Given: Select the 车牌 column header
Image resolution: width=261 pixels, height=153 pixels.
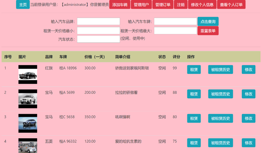Looking at the screenshot, I should pyautogui.click(x=63, y=57).
